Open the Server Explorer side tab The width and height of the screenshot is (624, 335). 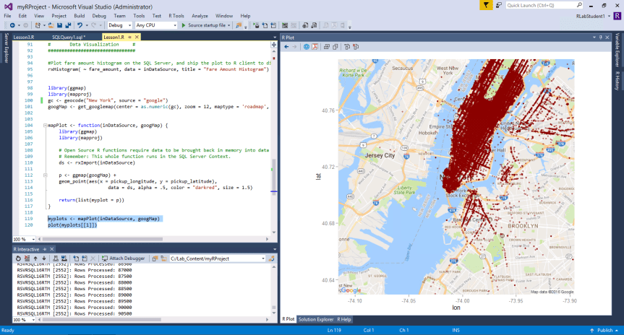point(7,48)
